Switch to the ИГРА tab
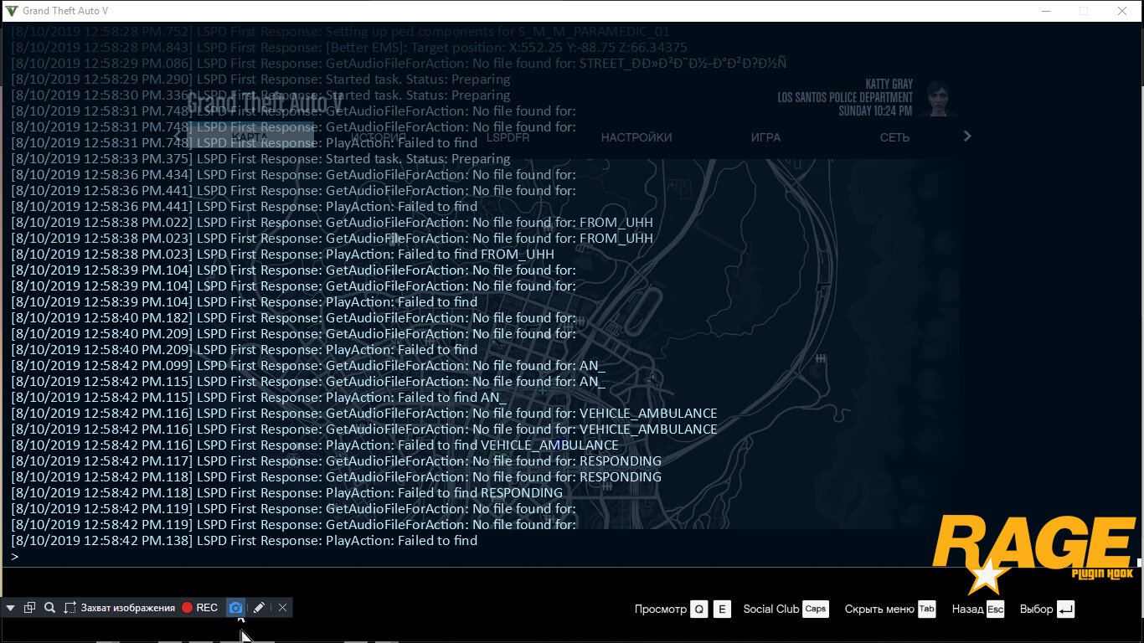 (765, 137)
